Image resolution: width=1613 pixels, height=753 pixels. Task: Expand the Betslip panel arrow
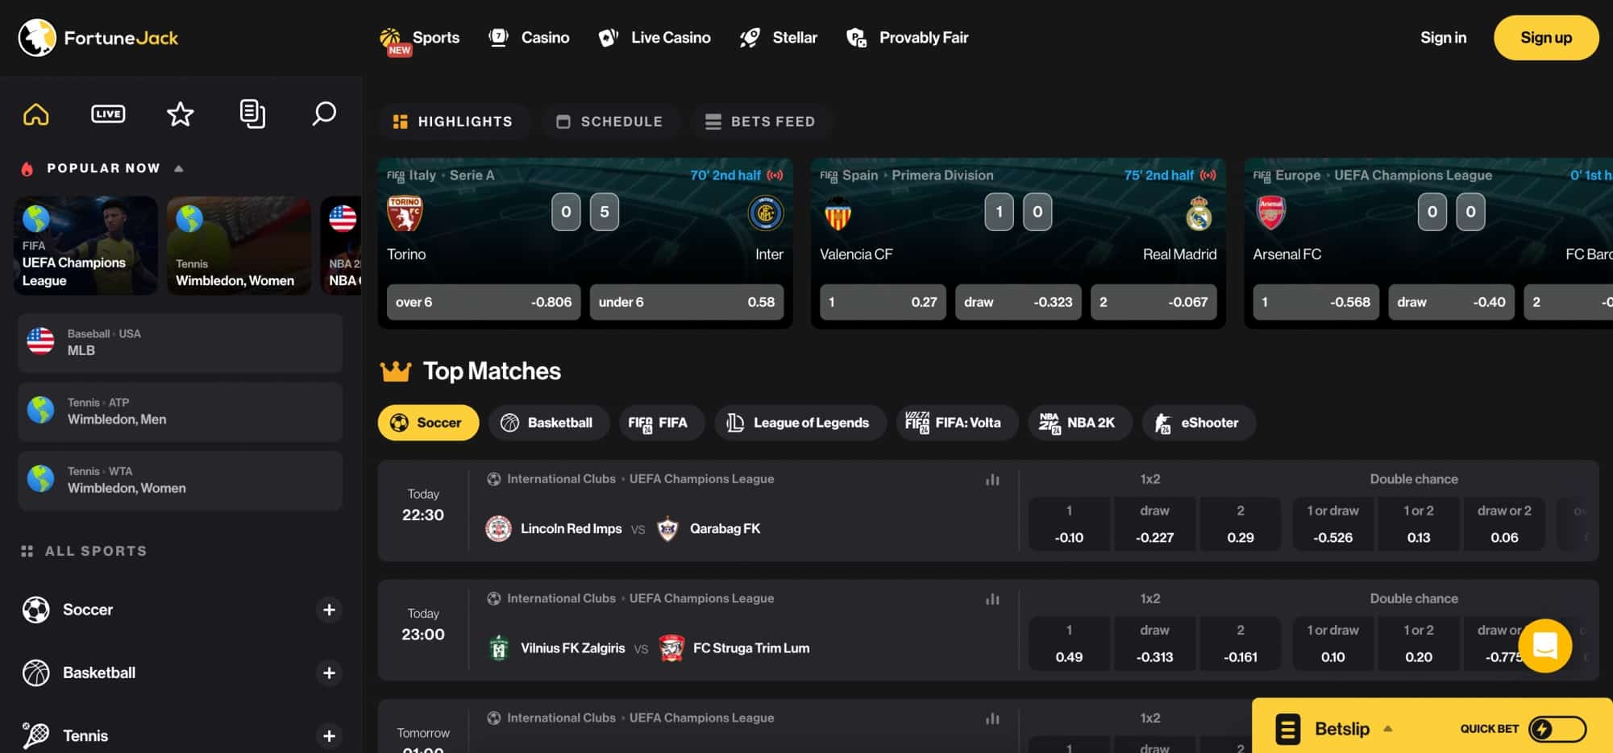click(1388, 729)
